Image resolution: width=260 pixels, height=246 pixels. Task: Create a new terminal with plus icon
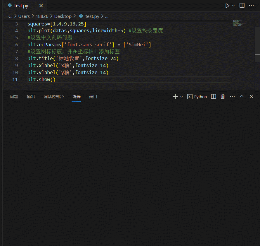tap(176, 97)
